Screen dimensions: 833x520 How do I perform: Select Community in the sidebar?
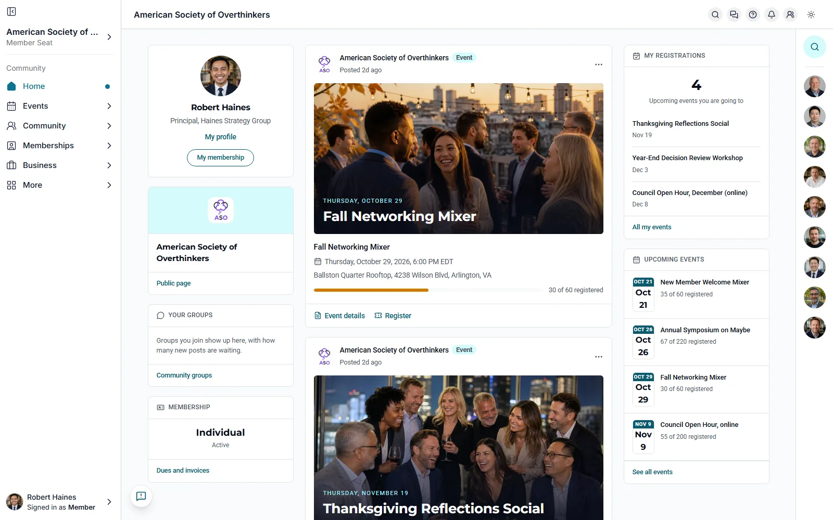tap(60, 126)
